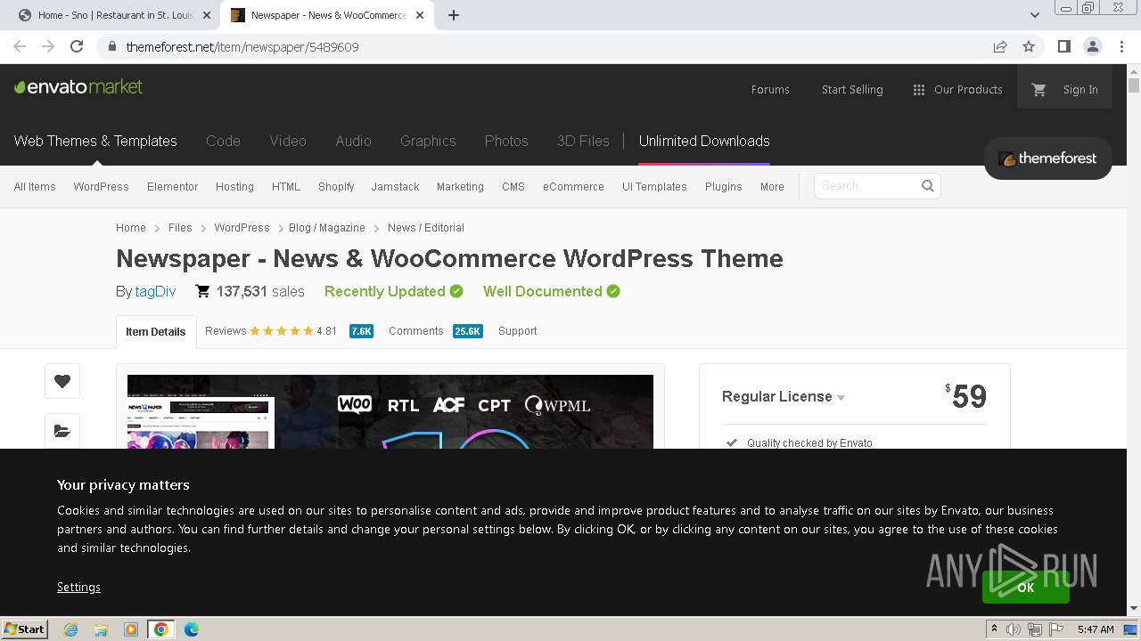1141x641 pixels.
Task: Select Code category
Action: tap(223, 141)
